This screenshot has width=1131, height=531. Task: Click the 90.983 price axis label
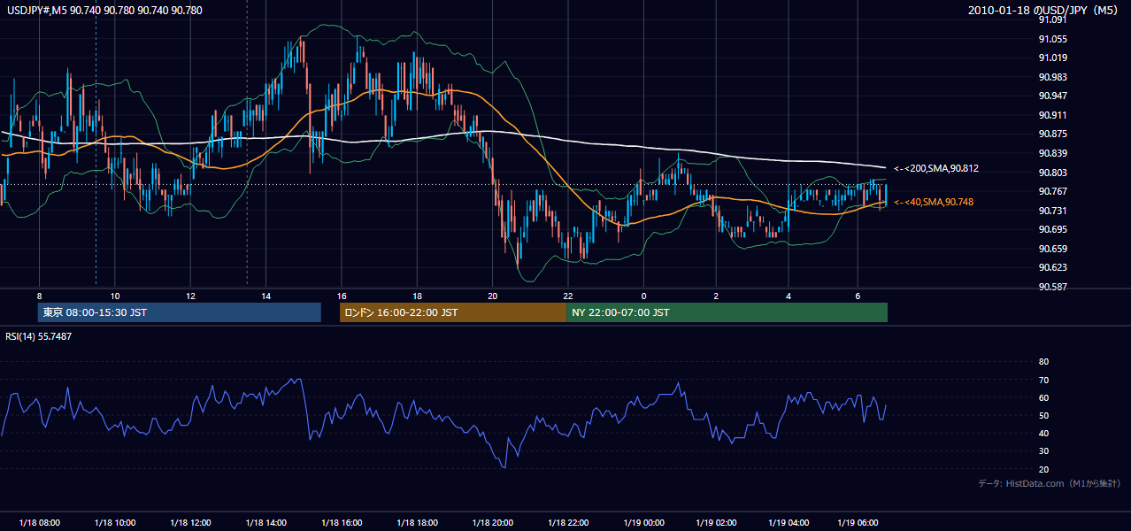point(1052,77)
